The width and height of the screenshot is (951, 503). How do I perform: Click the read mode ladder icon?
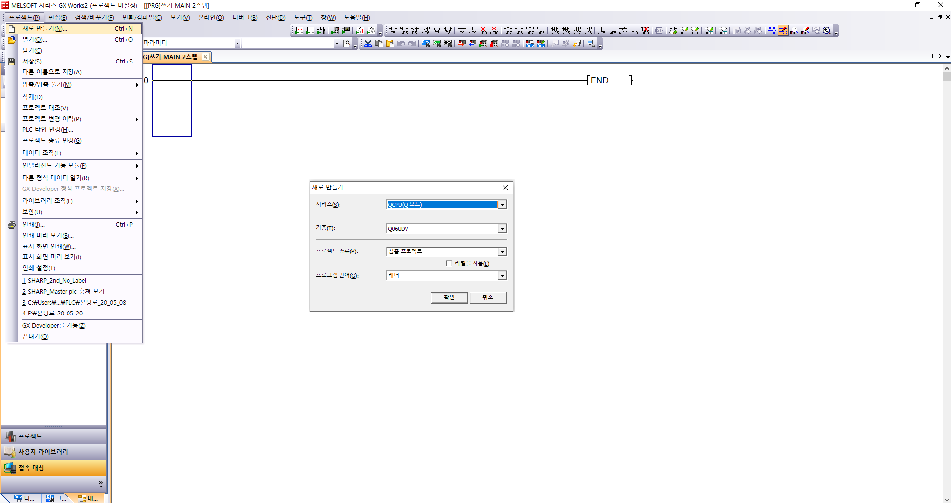[772, 30]
